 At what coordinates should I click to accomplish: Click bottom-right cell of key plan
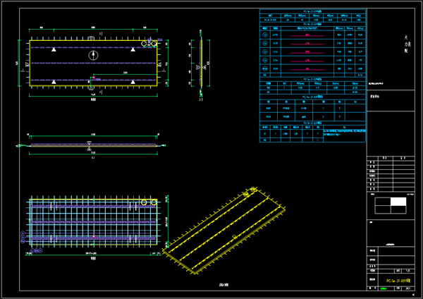[x=398, y=209]
